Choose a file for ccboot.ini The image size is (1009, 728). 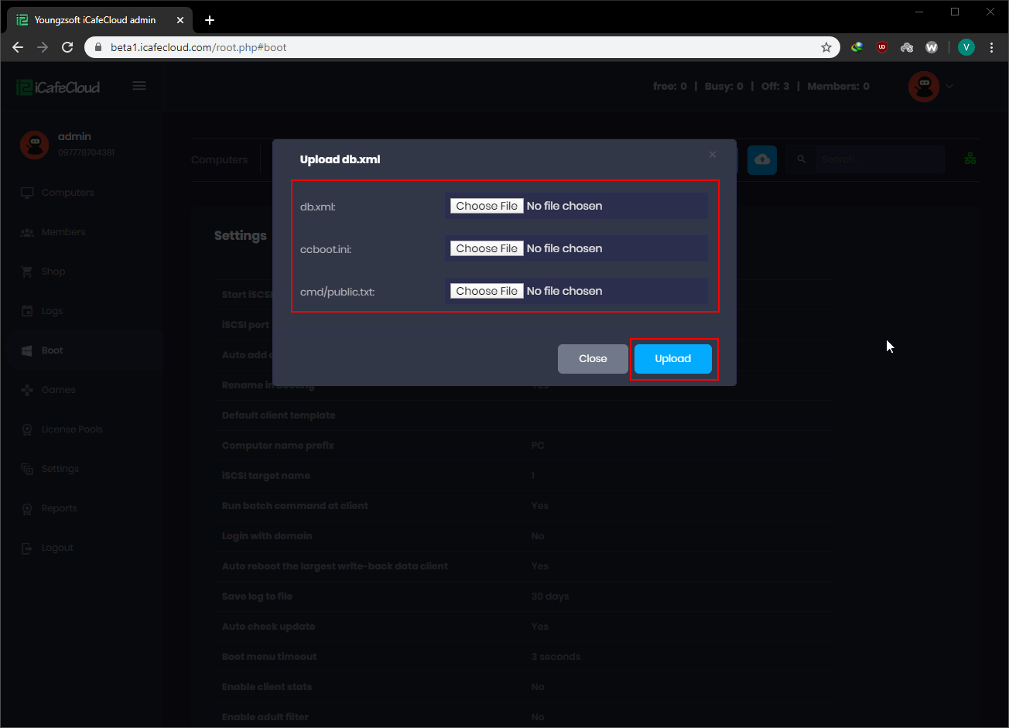click(x=487, y=248)
